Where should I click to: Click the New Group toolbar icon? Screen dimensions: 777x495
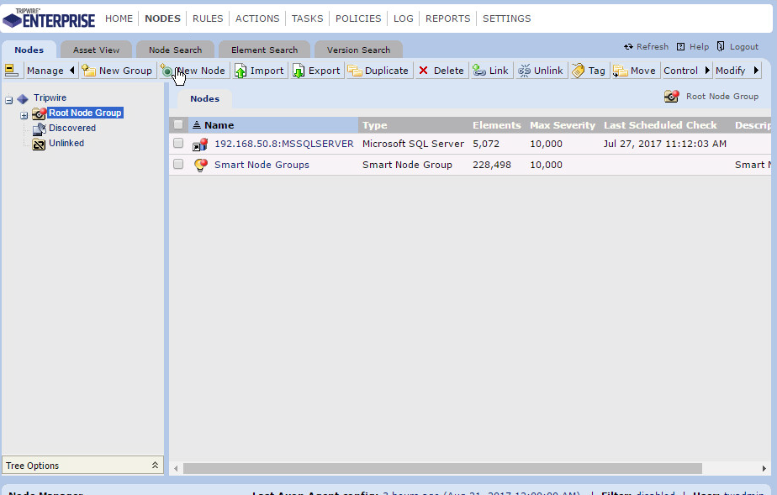88,71
